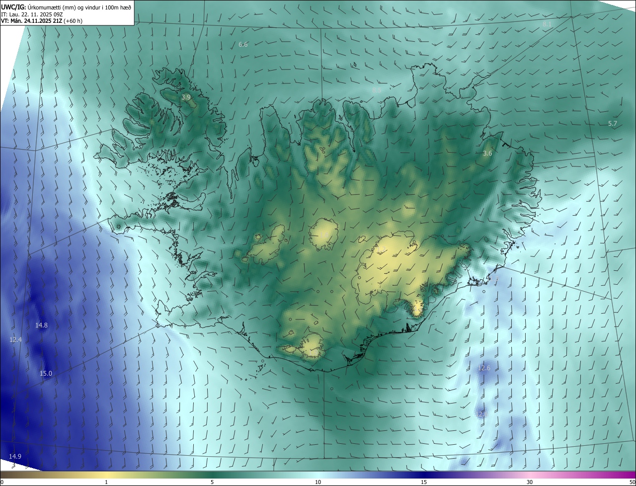The image size is (636, 486).
Task: Click the color scale tick label 5
Action: (212, 483)
